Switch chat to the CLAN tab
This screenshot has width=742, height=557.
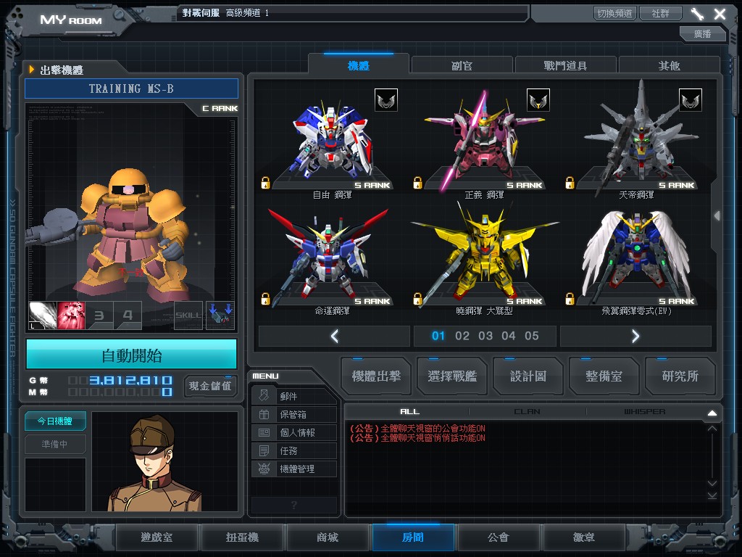[528, 412]
